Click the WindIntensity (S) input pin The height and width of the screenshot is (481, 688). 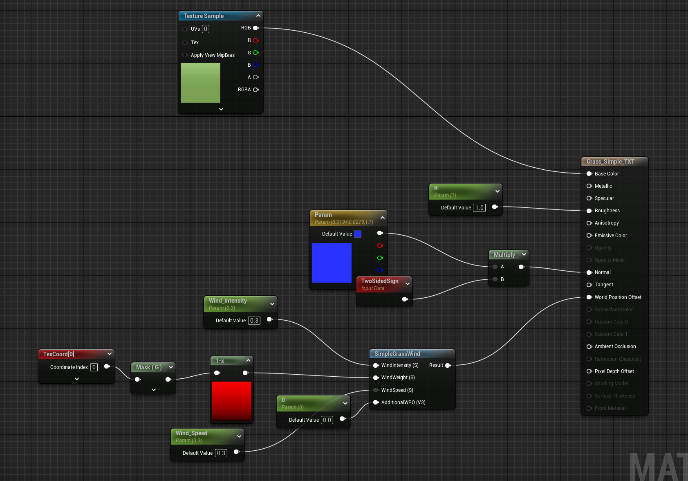tap(376, 365)
